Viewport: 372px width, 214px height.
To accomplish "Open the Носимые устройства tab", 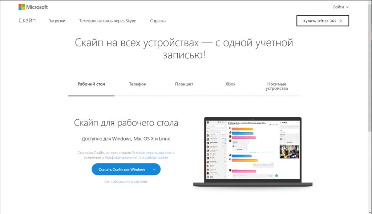I will tap(276, 86).
